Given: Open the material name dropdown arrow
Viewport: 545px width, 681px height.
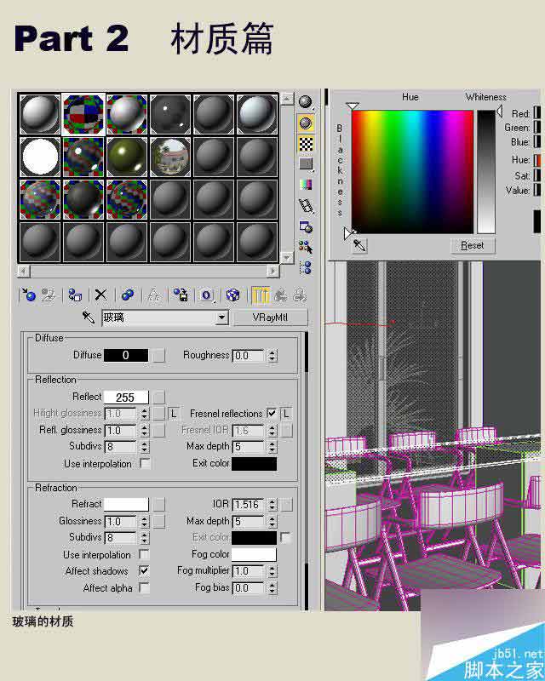Looking at the screenshot, I should [222, 318].
